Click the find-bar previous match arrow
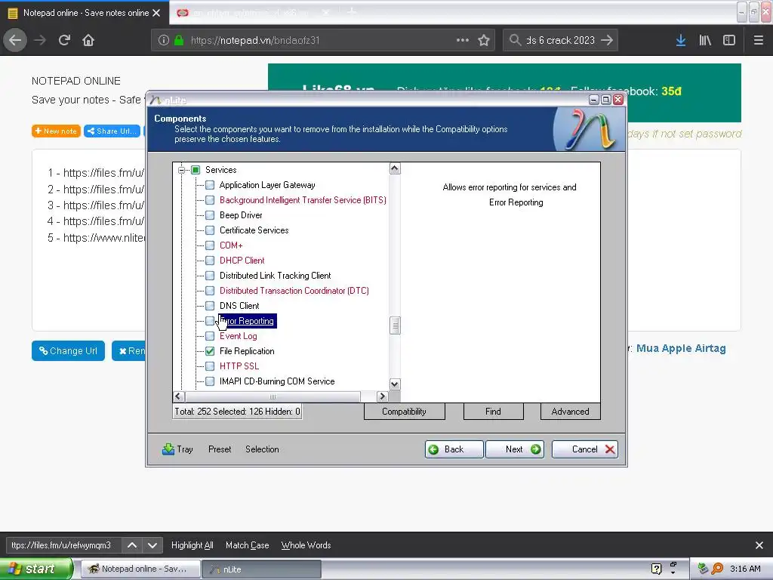This screenshot has width=773, height=580. pos(132,545)
